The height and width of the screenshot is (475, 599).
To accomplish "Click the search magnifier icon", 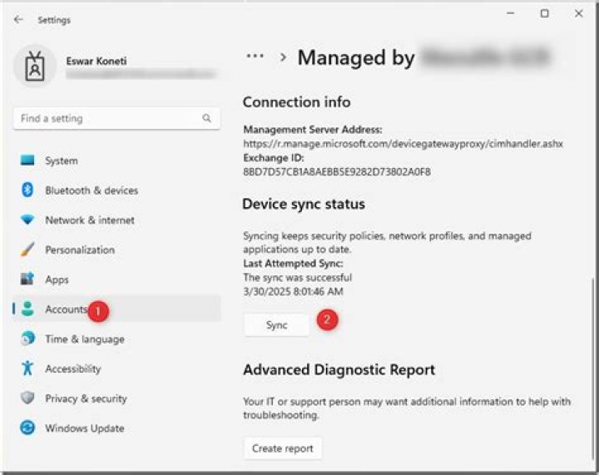I will [x=206, y=119].
